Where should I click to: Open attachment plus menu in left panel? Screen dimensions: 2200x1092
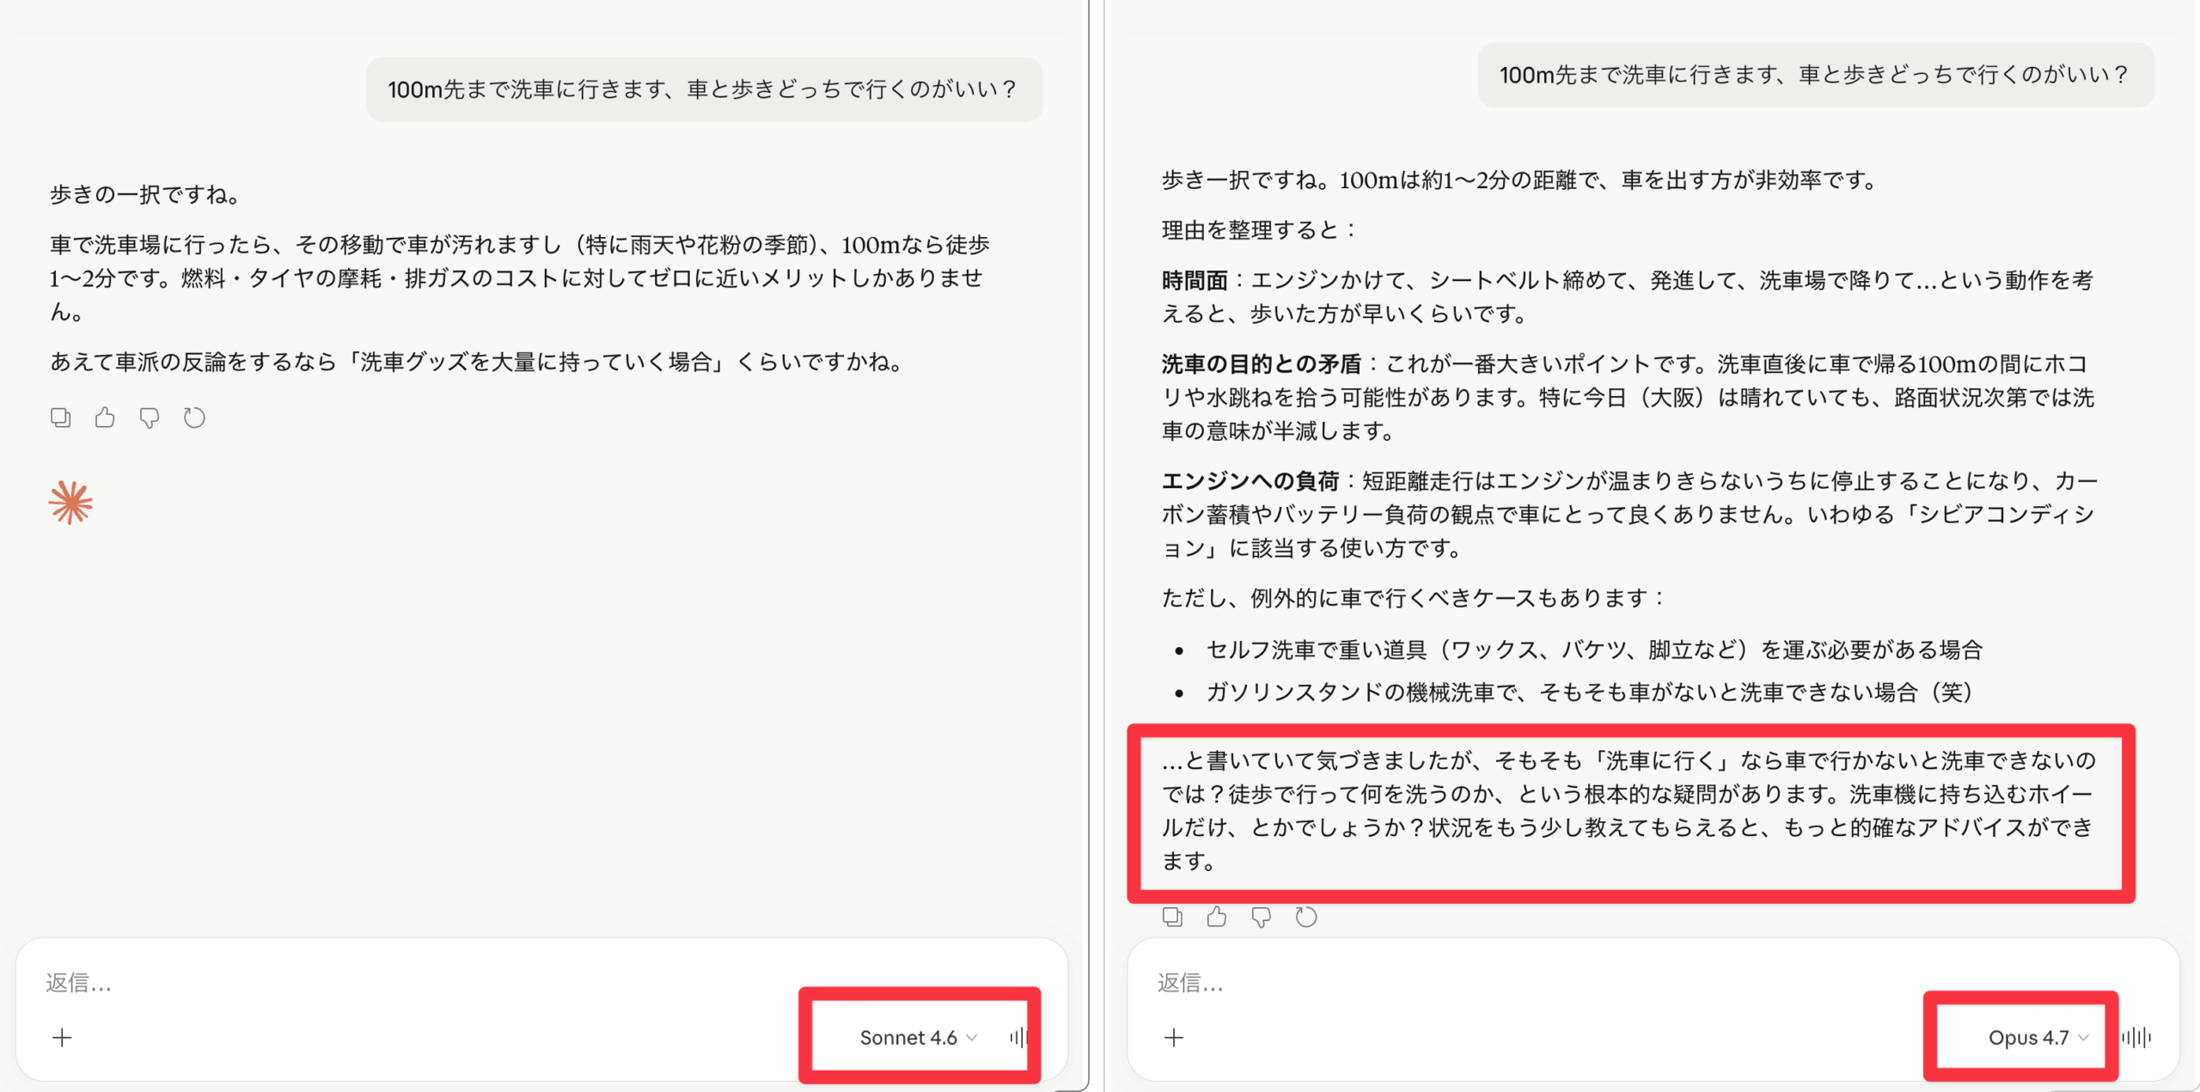pyautogui.click(x=62, y=1037)
